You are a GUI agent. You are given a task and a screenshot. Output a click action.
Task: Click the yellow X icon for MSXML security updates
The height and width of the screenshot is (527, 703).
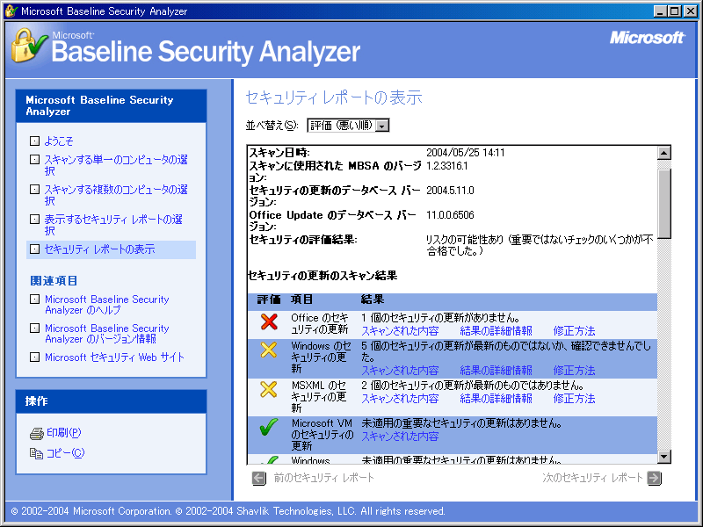[269, 389]
